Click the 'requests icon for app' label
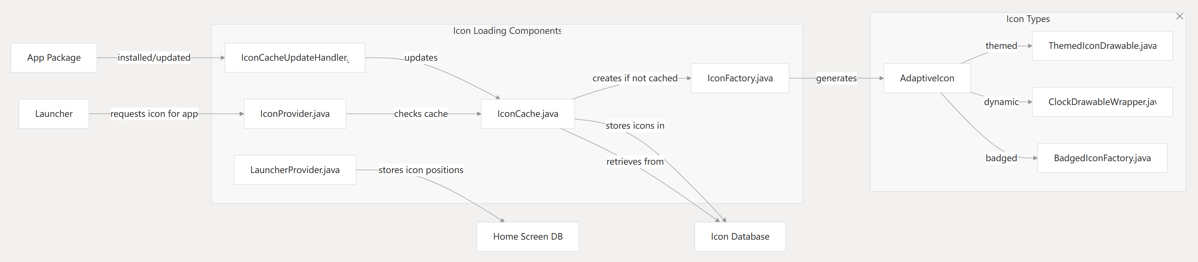This screenshot has width=1198, height=262. [154, 113]
